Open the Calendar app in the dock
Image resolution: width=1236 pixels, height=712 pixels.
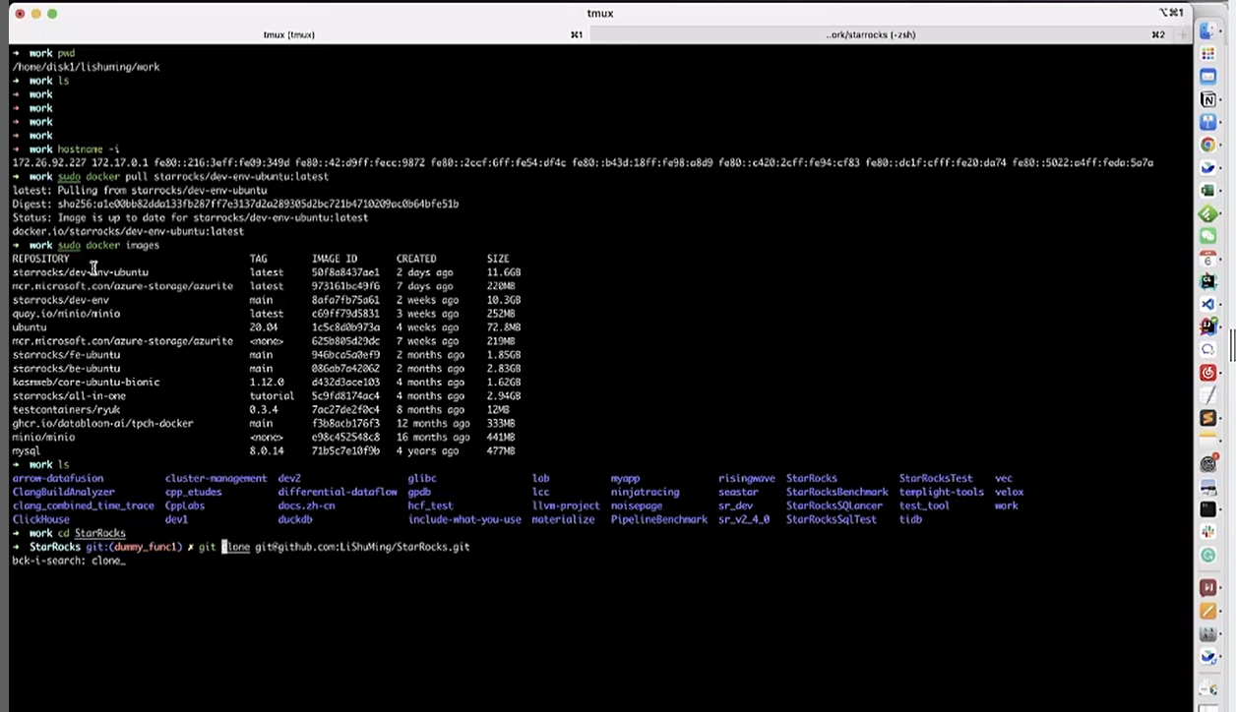pos(1207,259)
